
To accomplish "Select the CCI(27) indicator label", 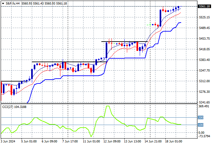I will (x=8, y=107).
